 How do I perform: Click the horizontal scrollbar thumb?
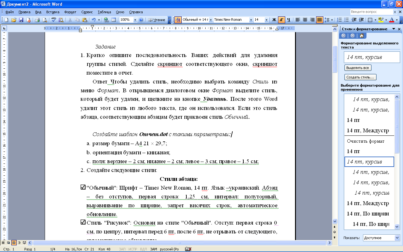(180, 243)
